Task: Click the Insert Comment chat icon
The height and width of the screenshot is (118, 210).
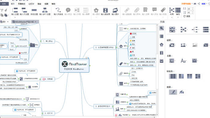Action: coord(154,10)
